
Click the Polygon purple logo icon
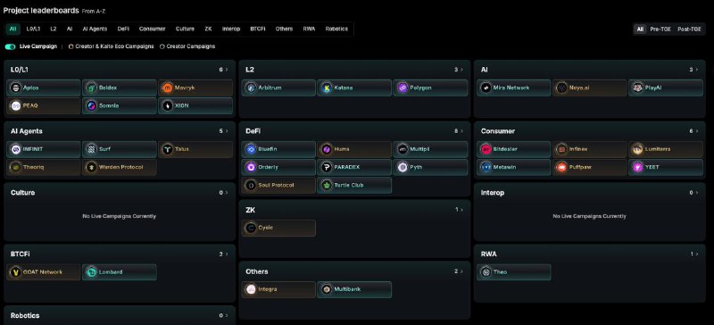[x=403, y=87]
